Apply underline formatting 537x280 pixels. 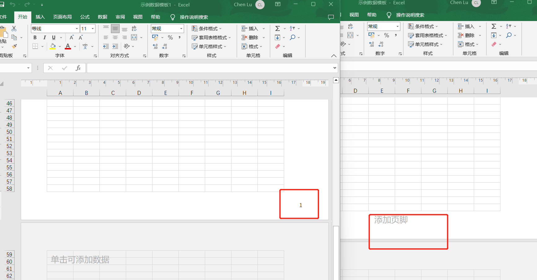tap(53, 37)
